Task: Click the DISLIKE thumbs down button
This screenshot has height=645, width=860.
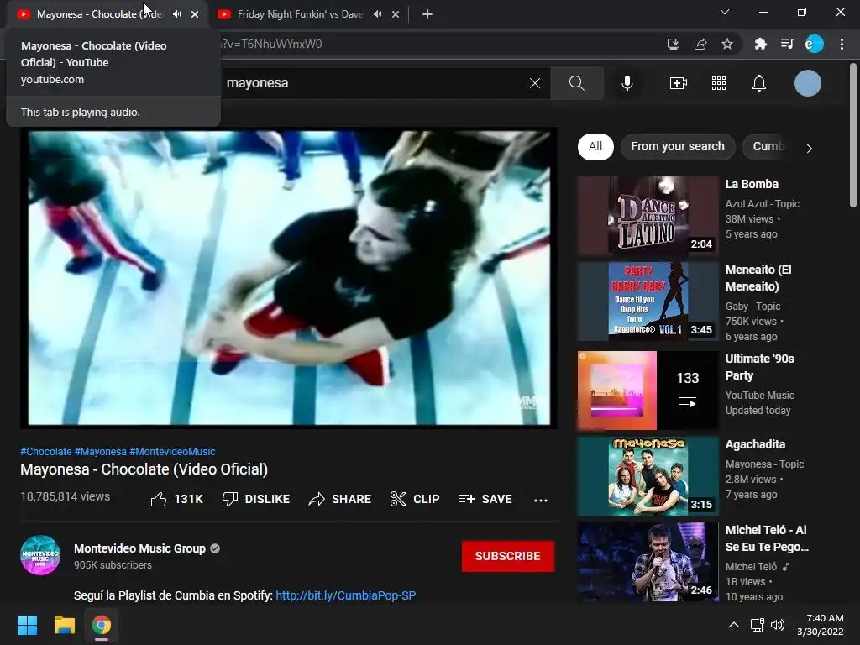Action: click(x=255, y=499)
